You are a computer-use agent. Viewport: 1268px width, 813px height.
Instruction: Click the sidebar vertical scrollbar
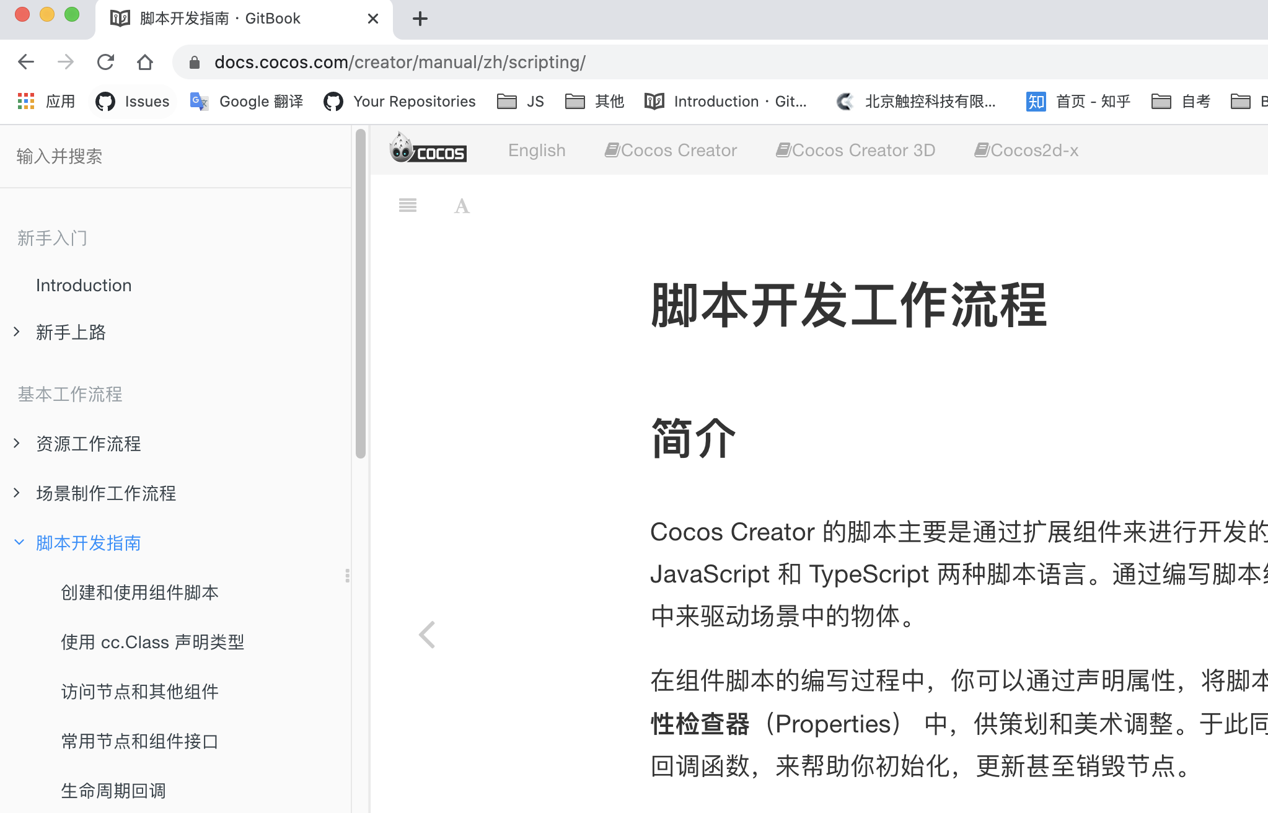click(361, 294)
